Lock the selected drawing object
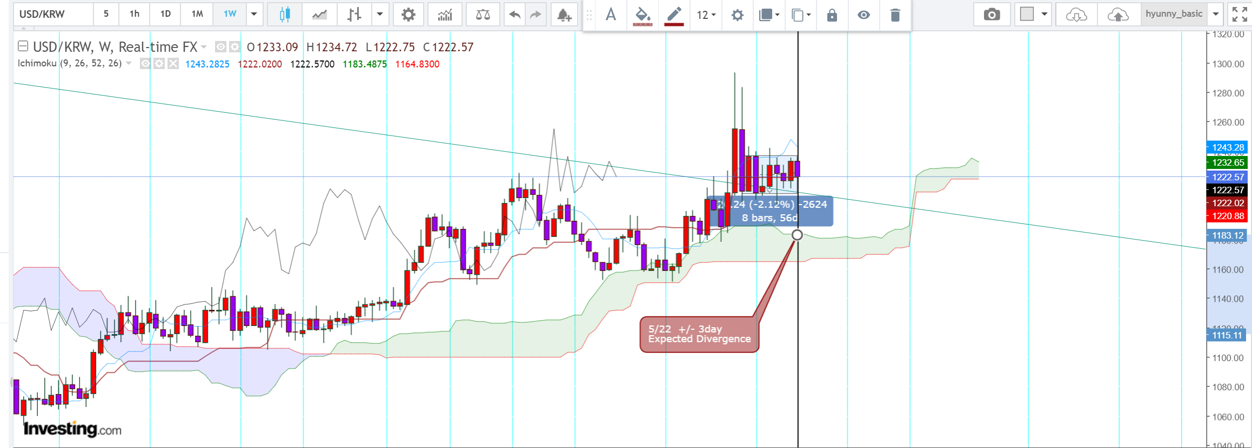1252x448 pixels. pyautogui.click(x=832, y=15)
